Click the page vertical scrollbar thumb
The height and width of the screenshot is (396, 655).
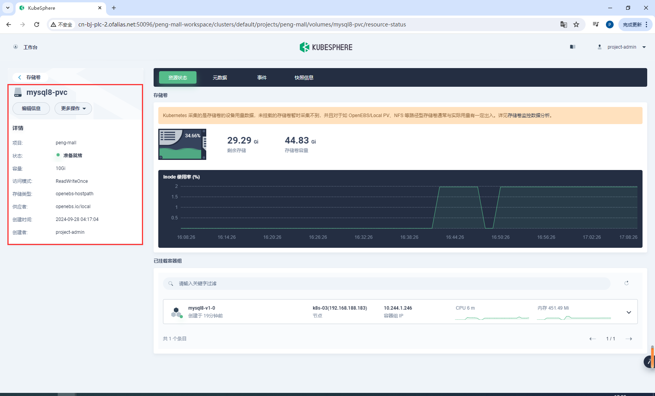653,356
